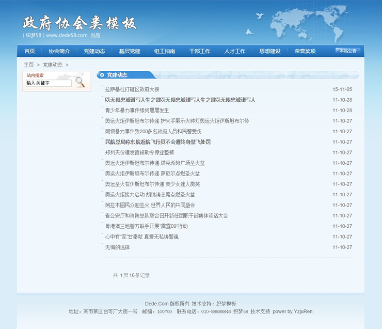
Task: Open the article 拉萨暴徒打砸区政府大楼
Action: click(132, 89)
